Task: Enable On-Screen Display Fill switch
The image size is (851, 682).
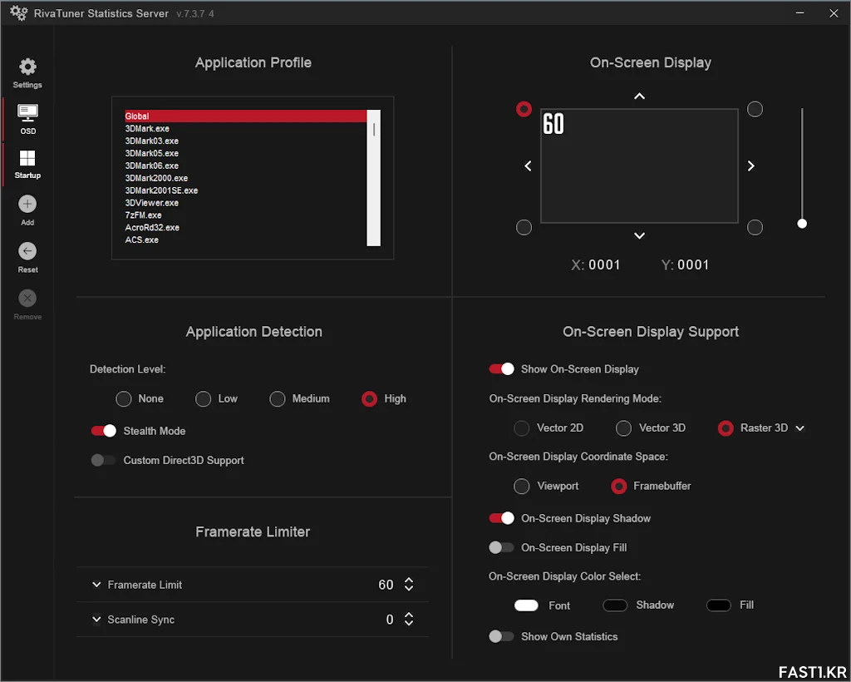Action: click(501, 547)
